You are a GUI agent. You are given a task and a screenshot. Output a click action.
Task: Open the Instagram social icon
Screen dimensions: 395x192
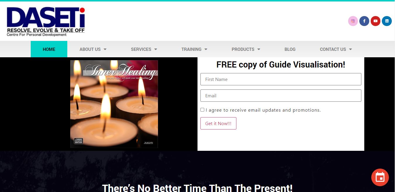(x=353, y=21)
